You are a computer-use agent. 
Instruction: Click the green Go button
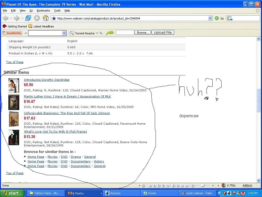[219, 18]
